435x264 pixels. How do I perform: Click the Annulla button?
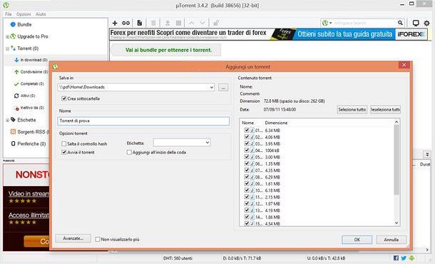tap(391, 240)
